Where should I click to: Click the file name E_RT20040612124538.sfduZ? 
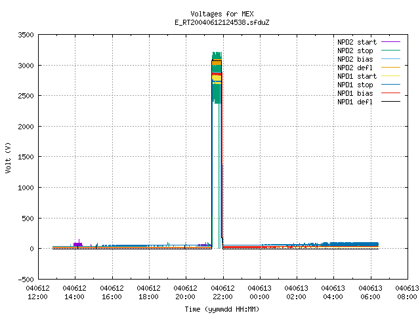click(222, 22)
